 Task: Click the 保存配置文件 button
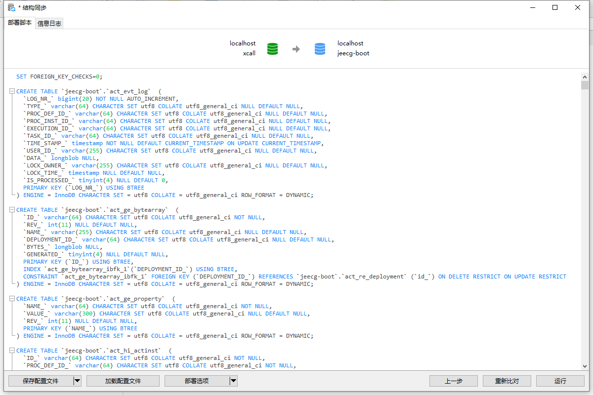click(x=42, y=381)
